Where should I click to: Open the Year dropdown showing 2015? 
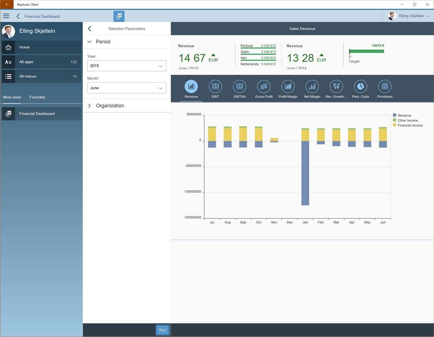pyautogui.click(x=127, y=66)
